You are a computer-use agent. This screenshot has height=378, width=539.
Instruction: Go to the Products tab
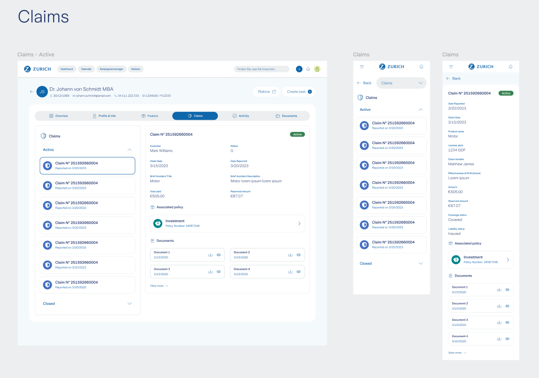149,116
